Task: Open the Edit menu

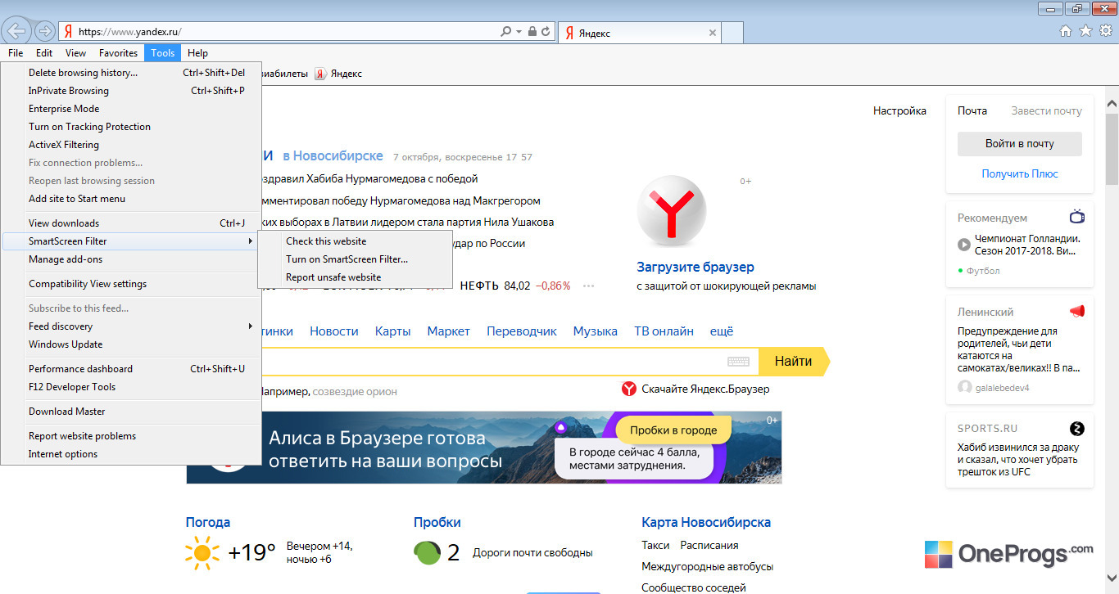Action: coord(44,53)
